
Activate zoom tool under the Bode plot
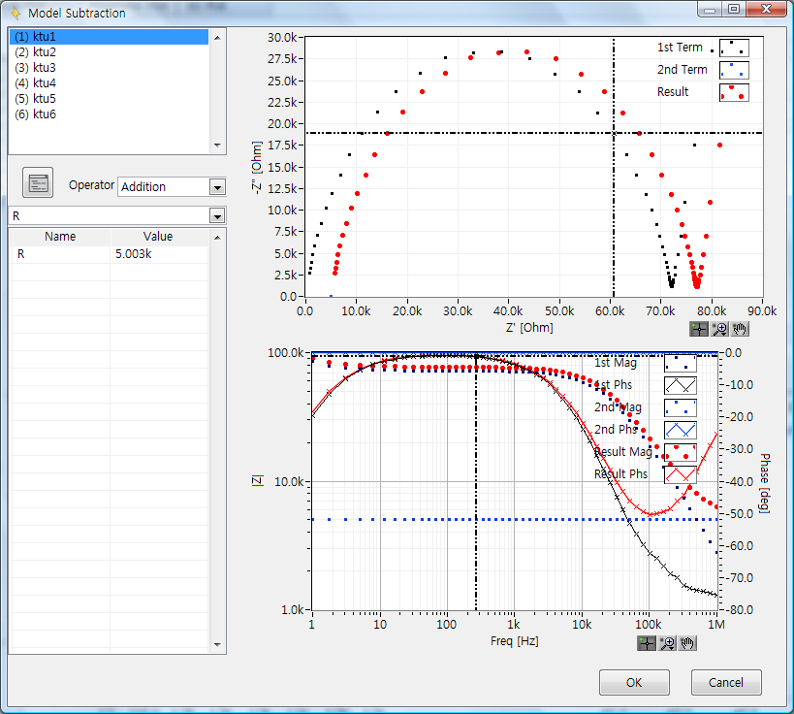tap(668, 642)
